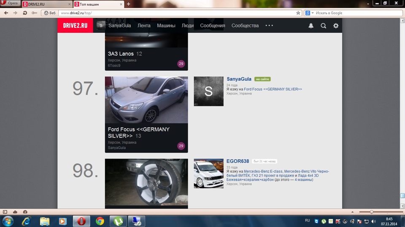
Task: Open the password wand key icon
Action: (34, 13)
